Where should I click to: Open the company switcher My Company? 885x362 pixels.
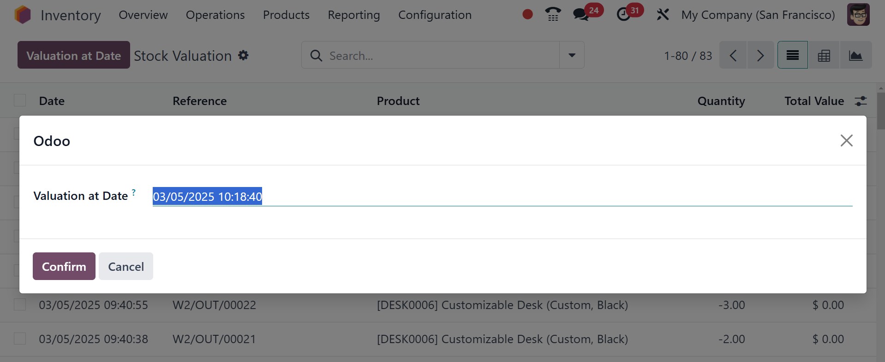pyautogui.click(x=758, y=15)
